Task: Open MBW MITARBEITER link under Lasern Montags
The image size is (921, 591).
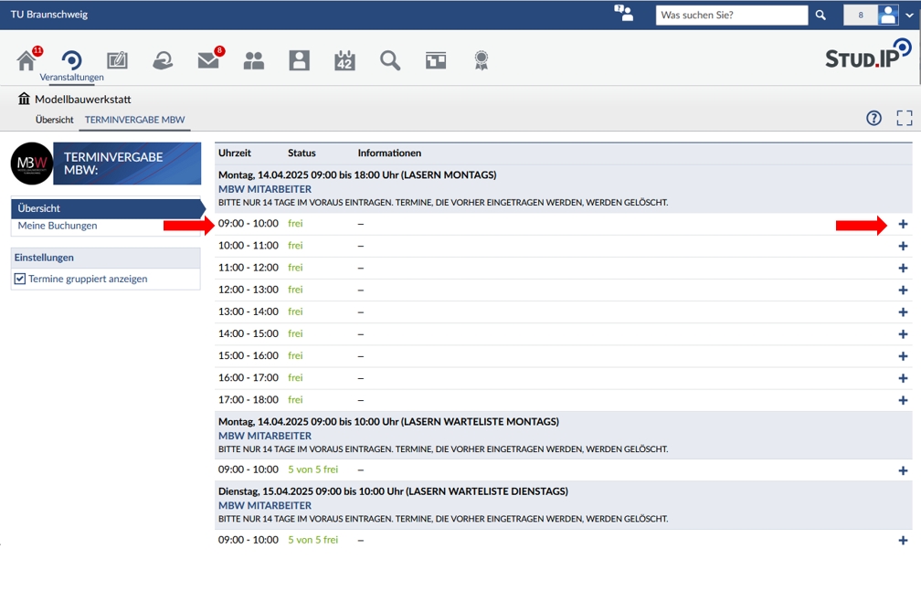Action: 265,189
